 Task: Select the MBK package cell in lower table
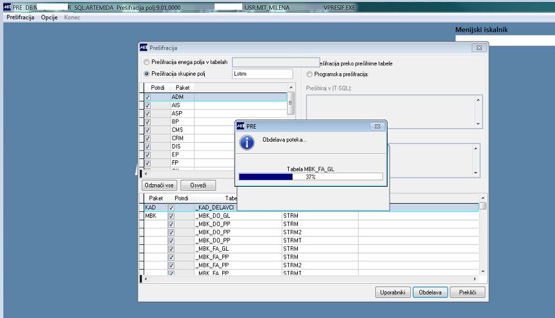point(155,216)
